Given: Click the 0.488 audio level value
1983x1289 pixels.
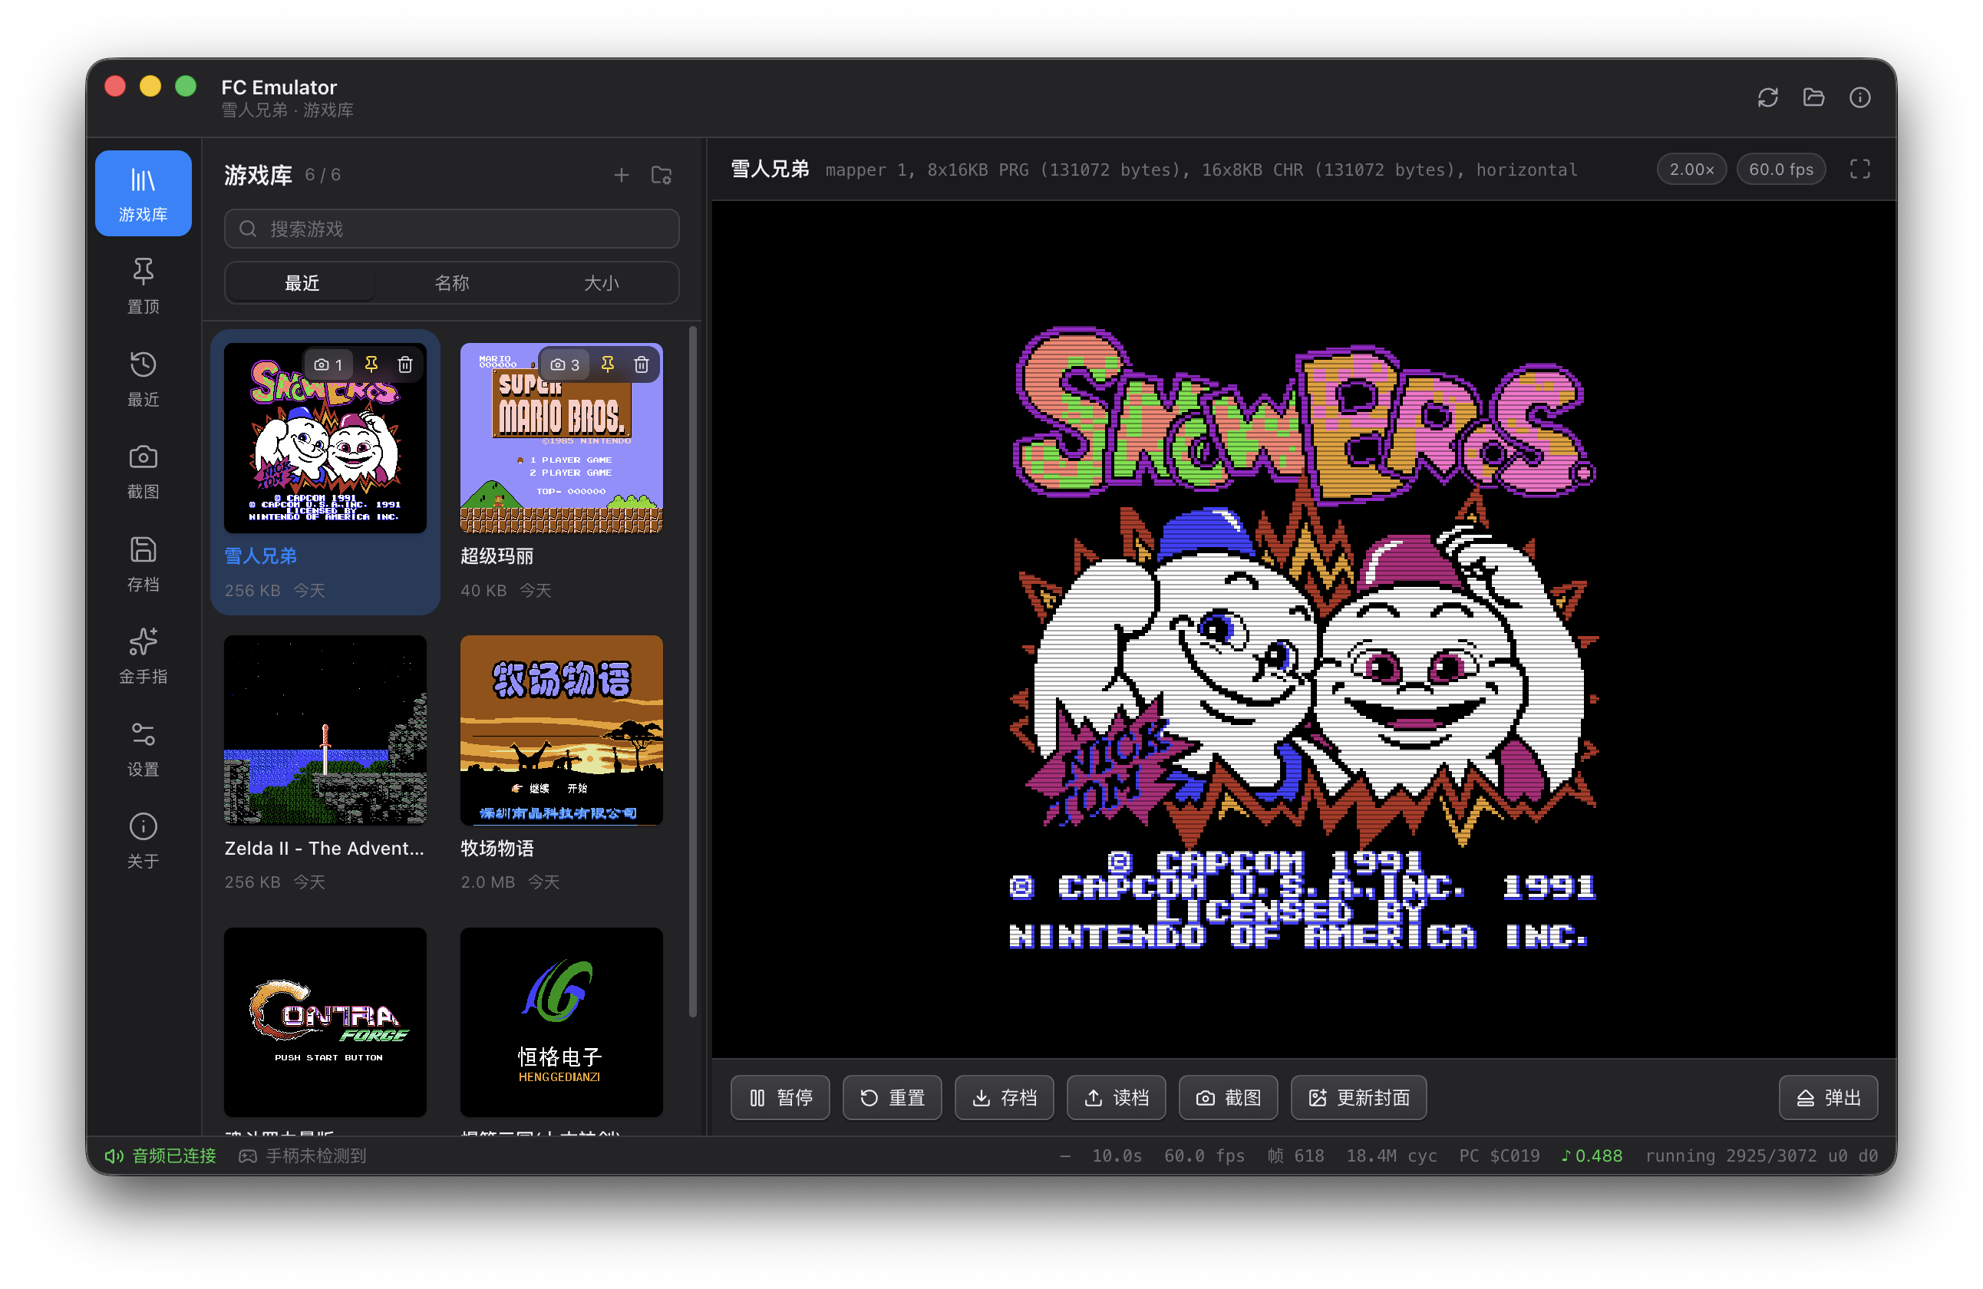Looking at the screenshot, I should (x=1592, y=1155).
